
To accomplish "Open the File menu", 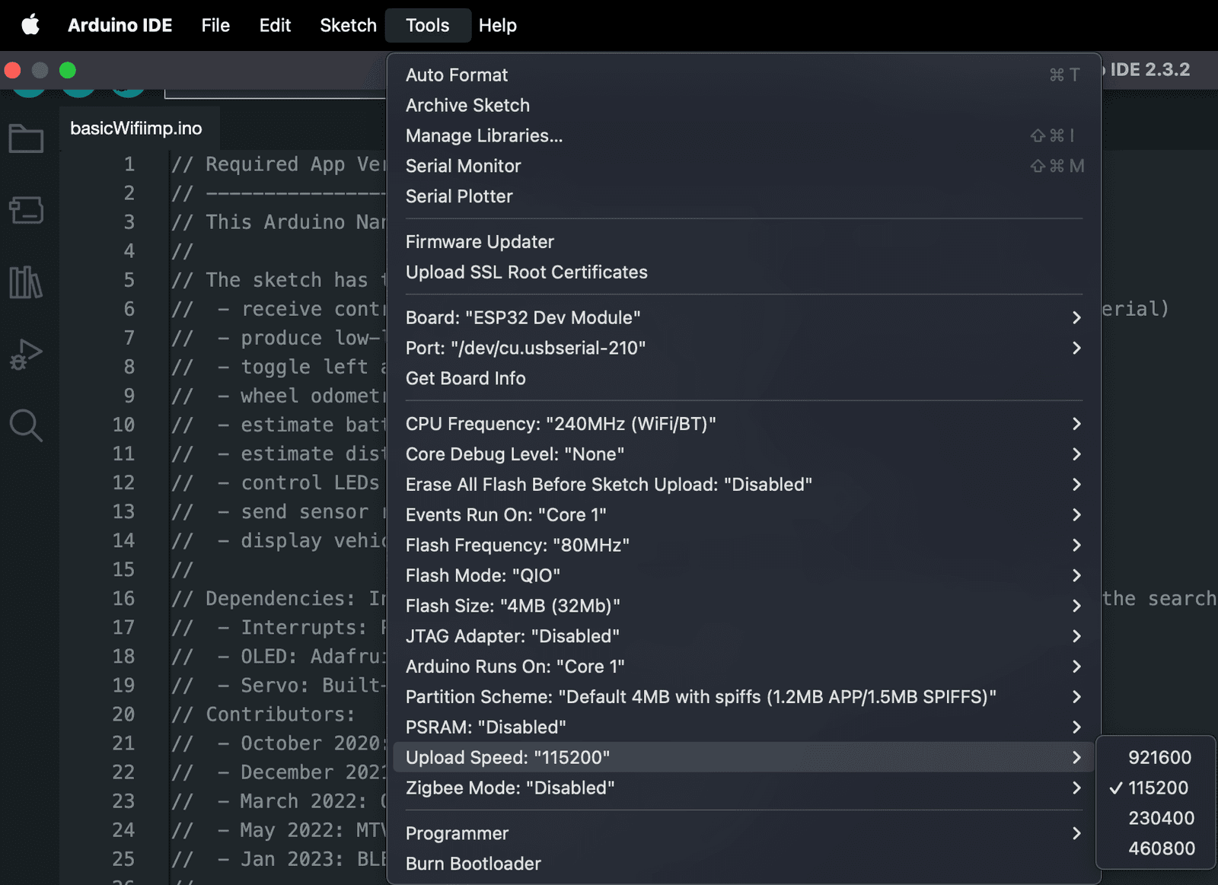I will [215, 25].
